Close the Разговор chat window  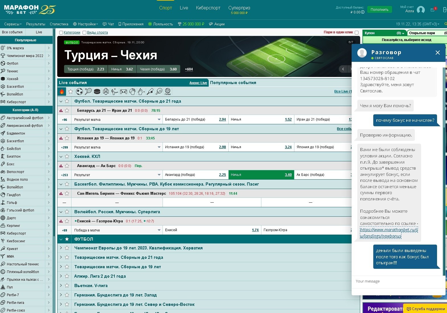pyautogui.click(x=438, y=52)
